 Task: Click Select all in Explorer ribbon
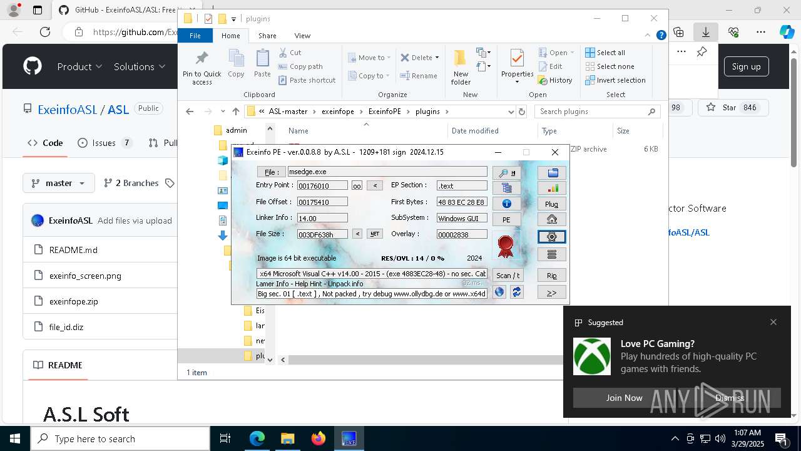(x=605, y=53)
